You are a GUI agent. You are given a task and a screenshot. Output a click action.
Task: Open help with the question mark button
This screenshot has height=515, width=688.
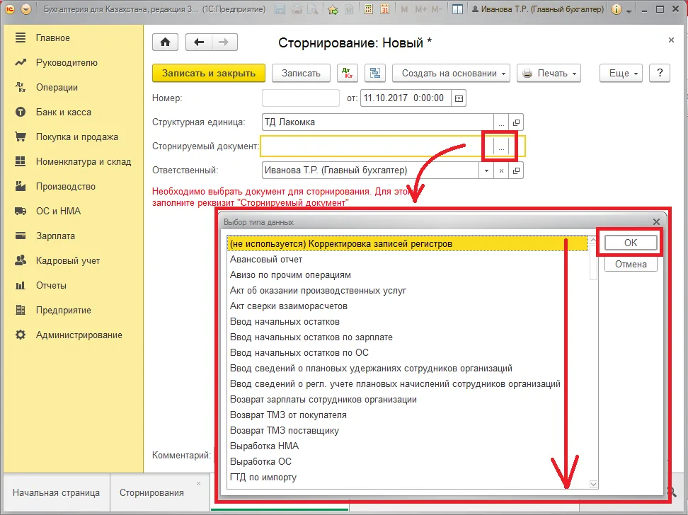click(x=660, y=74)
